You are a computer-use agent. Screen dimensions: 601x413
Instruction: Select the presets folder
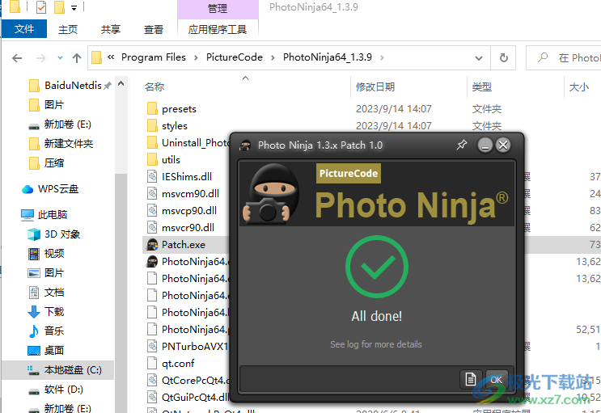179,109
